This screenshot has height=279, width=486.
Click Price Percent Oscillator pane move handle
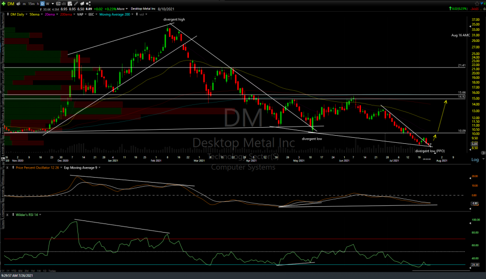point(13,168)
